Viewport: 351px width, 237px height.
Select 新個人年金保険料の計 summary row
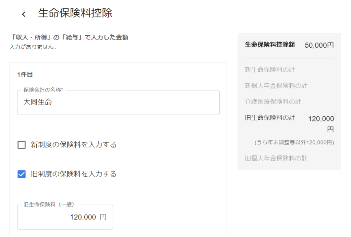tap(289, 85)
